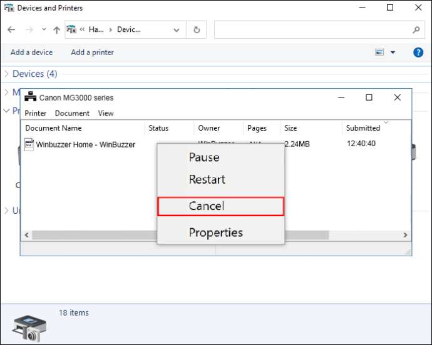Maximize the Devices and Printers window
The height and width of the screenshot is (345, 432).
pyautogui.click(x=390, y=7)
